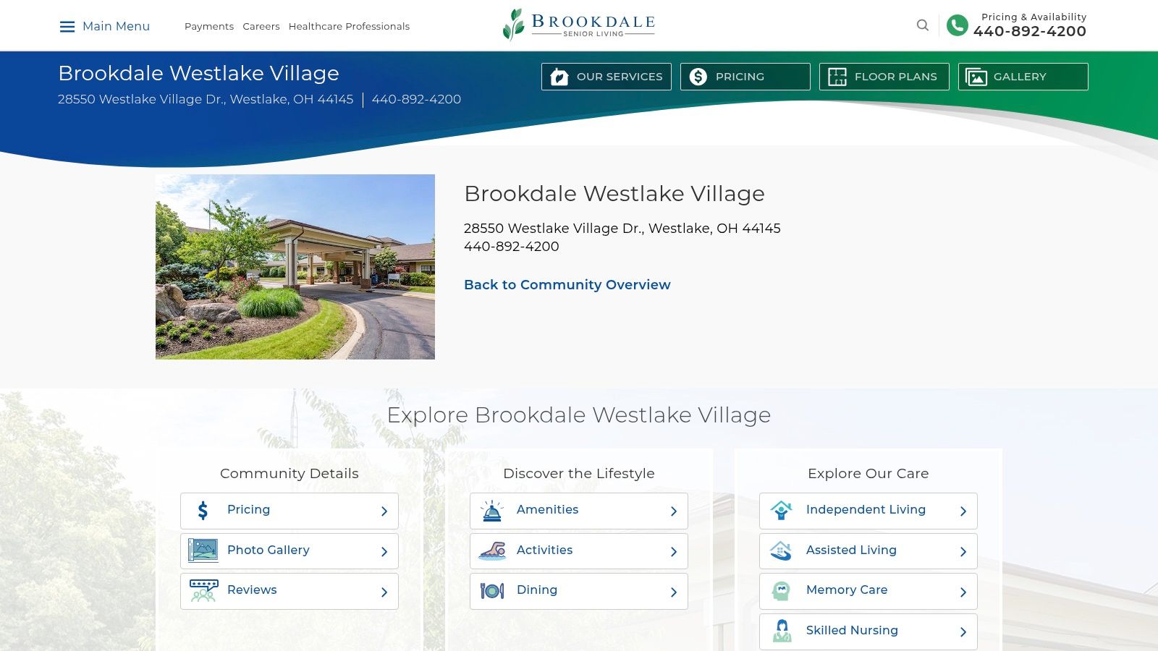1158x651 pixels.
Task: Expand the Assisted Living row chevron
Action: point(963,552)
